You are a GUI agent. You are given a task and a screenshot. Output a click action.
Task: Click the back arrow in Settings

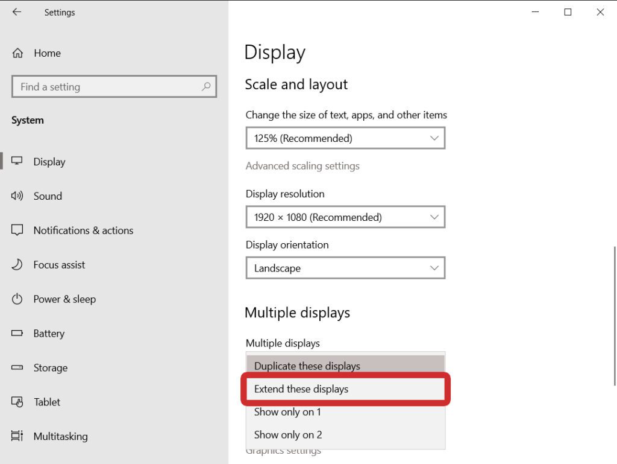(15, 11)
